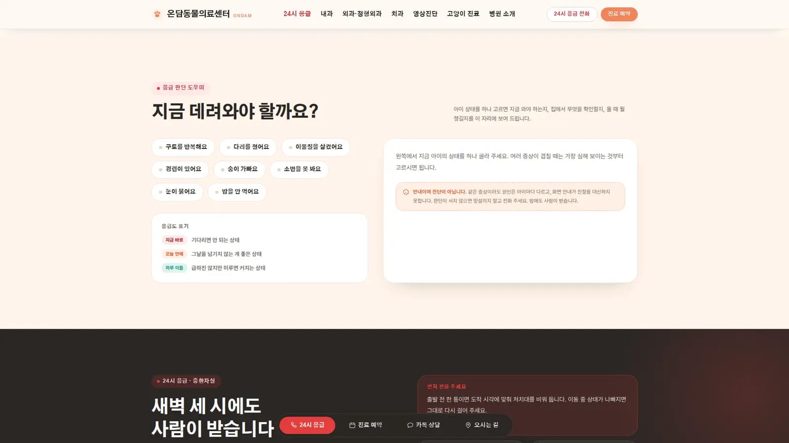The width and height of the screenshot is (789, 443).
Task: Open 오시는 길 from the floating bar
Action: (x=482, y=425)
